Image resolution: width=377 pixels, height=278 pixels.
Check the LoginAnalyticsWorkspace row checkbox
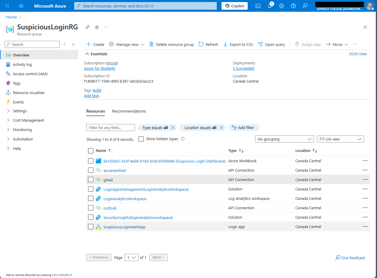coord(91,198)
